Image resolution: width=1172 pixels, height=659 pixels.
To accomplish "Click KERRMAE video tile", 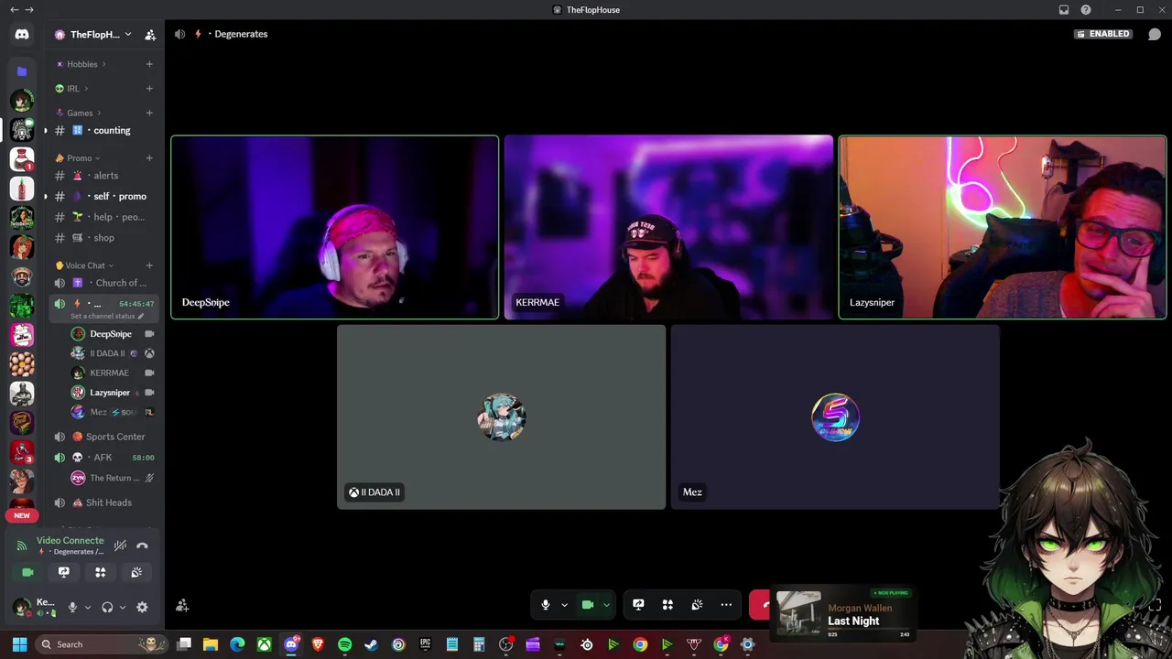I will click(668, 227).
